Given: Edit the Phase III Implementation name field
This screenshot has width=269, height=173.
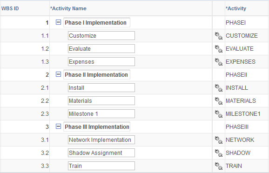Looking at the screenshot, I should click(x=97, y=126).
